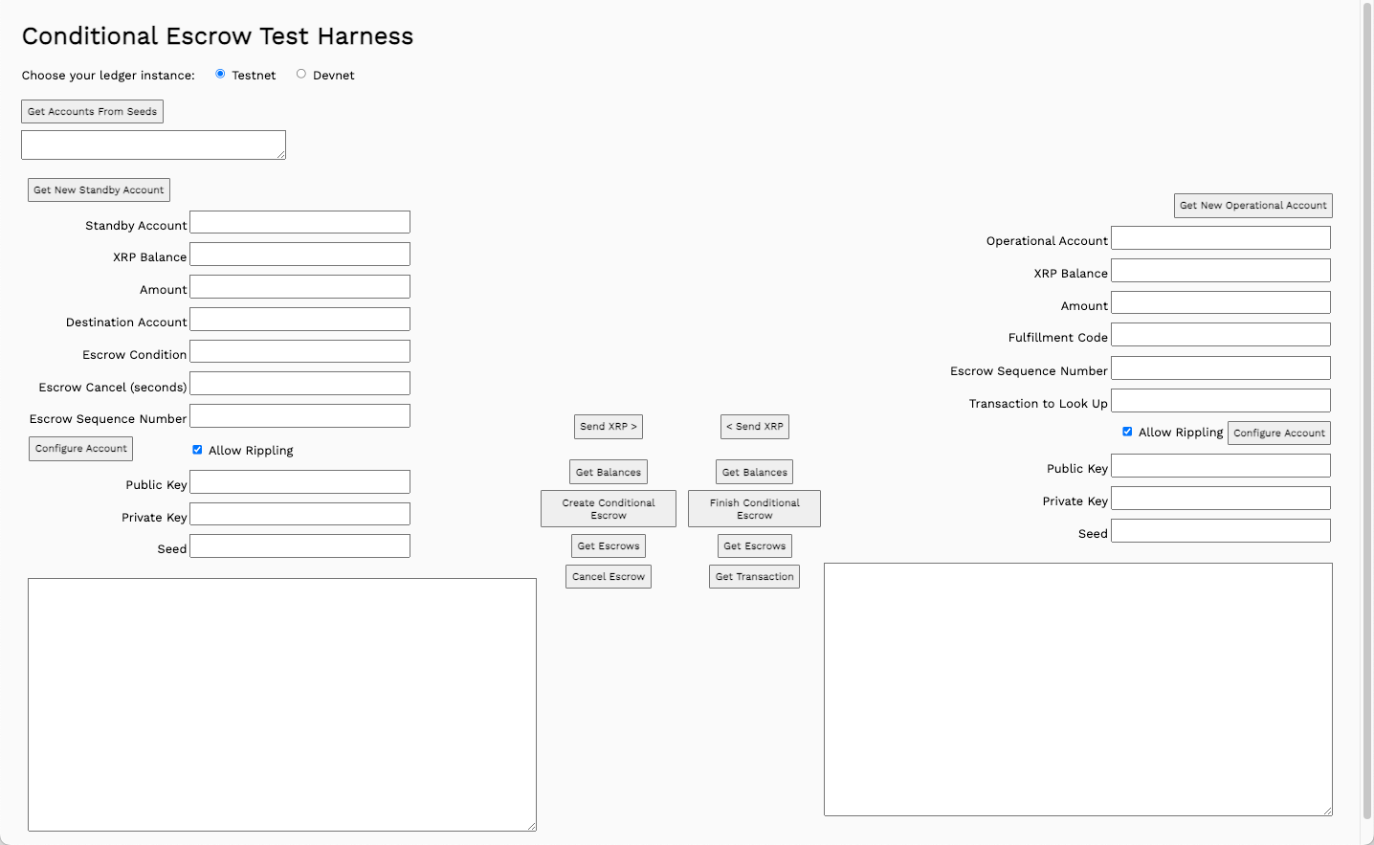Click Create Conditional Escrow
This screenshot has width=1374, height=845.
coord(608,508)
